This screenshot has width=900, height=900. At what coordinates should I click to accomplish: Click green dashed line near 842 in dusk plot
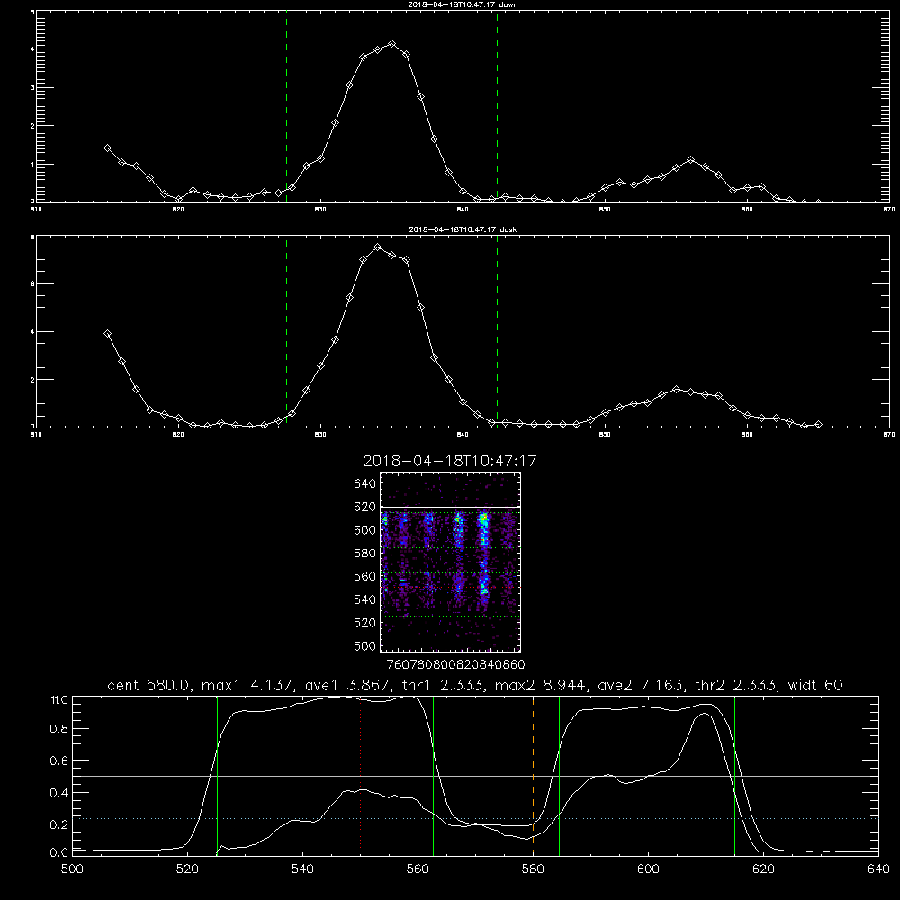pos(497,331)
